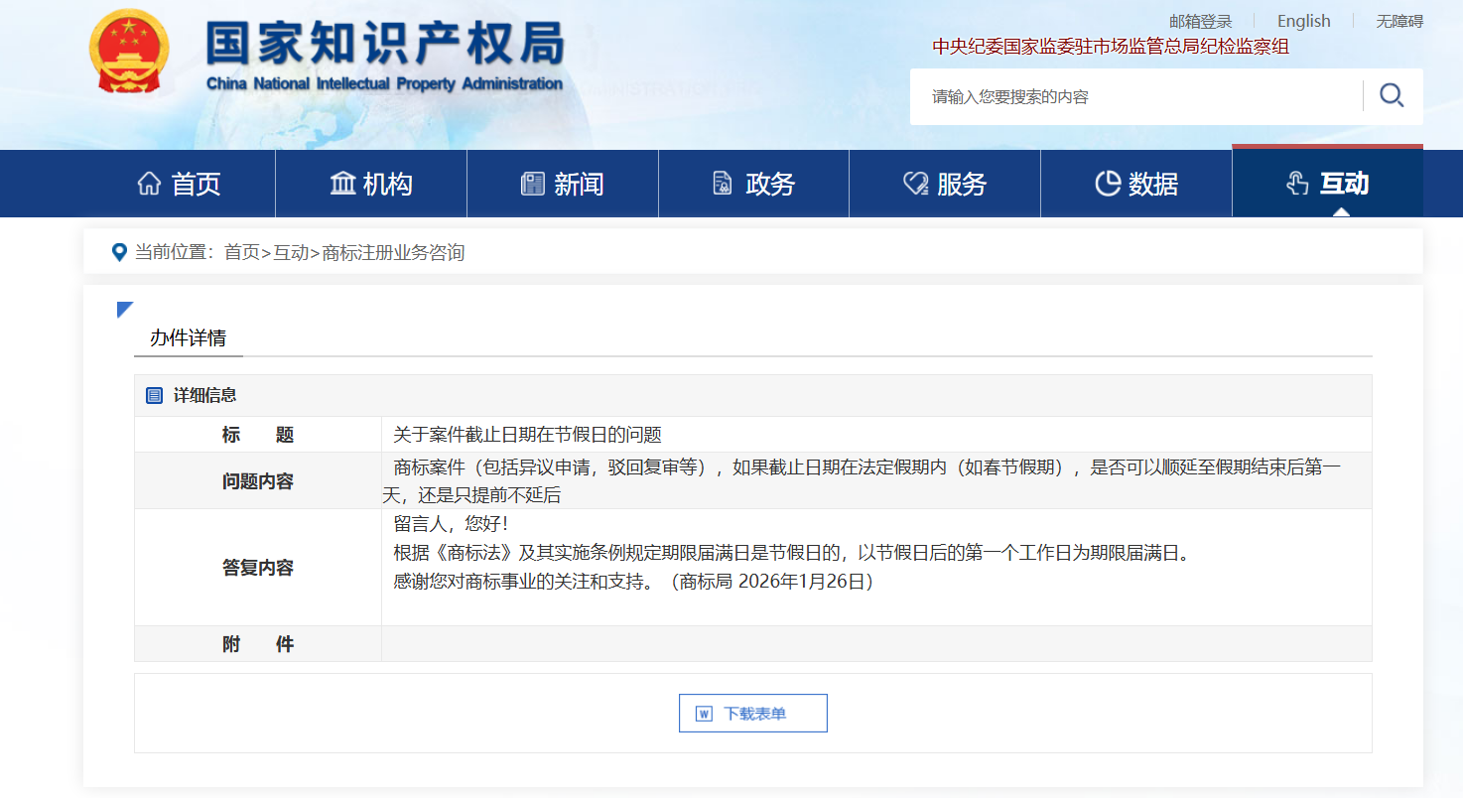
Task: Click the newspaper icon beside 新闻
Action: pyautogui.click(x=533, y=184)
